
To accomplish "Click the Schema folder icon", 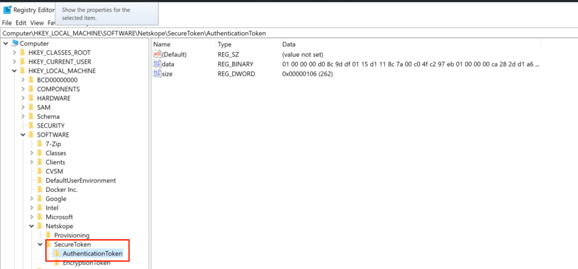I will 31,116.
